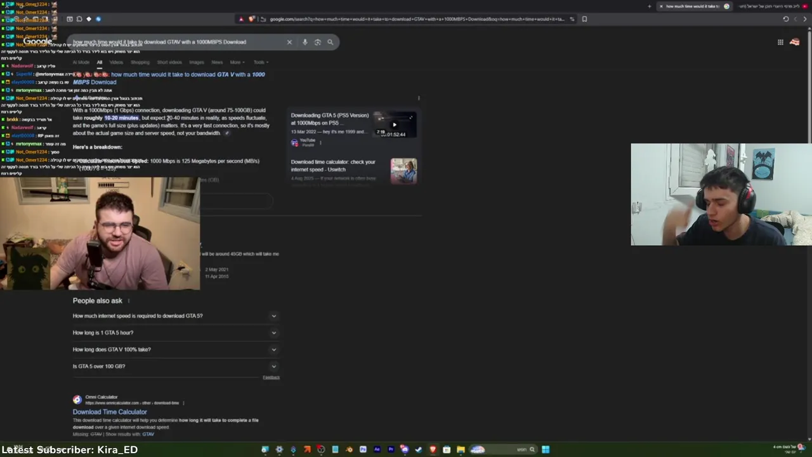
Task: Open the Uswitch download time calculator result
Action: (333, 166)
